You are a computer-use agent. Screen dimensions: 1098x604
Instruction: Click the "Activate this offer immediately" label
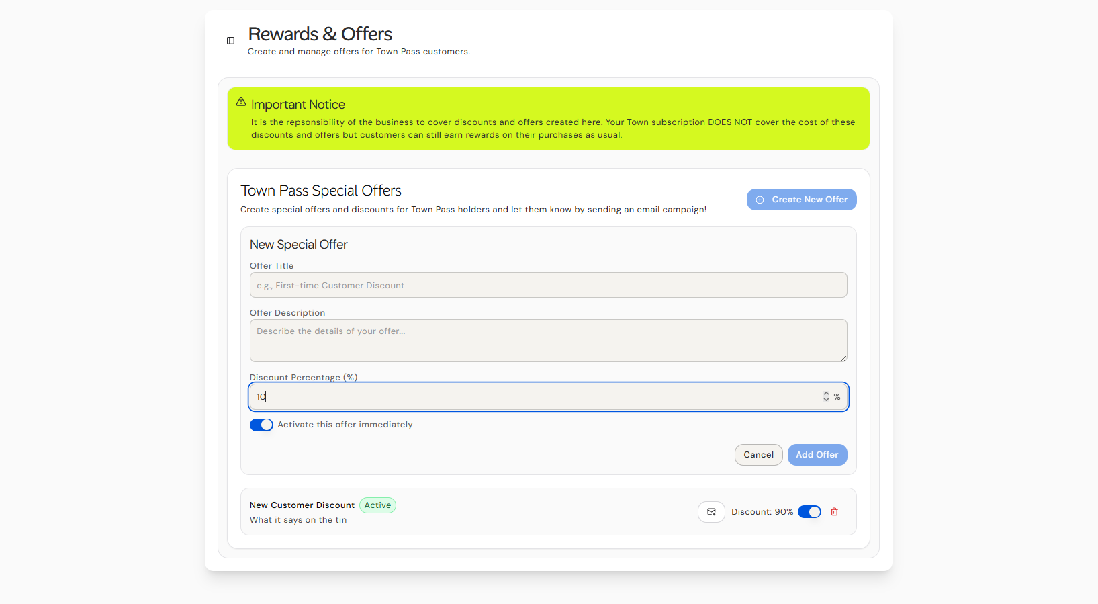click(345, 425)
